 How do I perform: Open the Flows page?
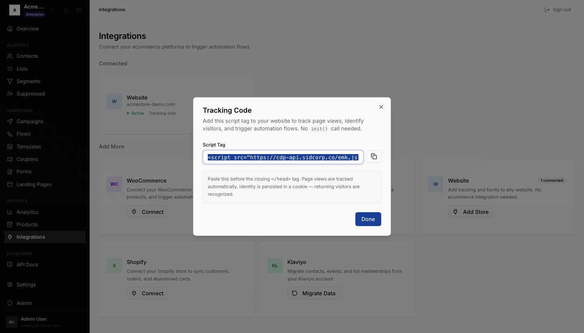[x=45, y=134]
